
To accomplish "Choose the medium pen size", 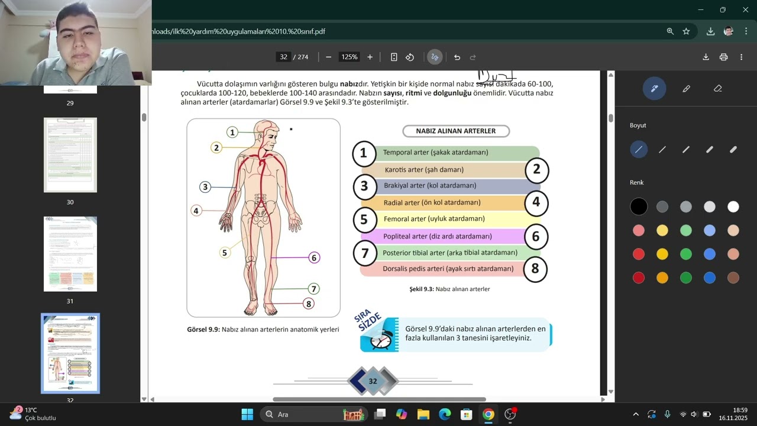I will (686, 150).
